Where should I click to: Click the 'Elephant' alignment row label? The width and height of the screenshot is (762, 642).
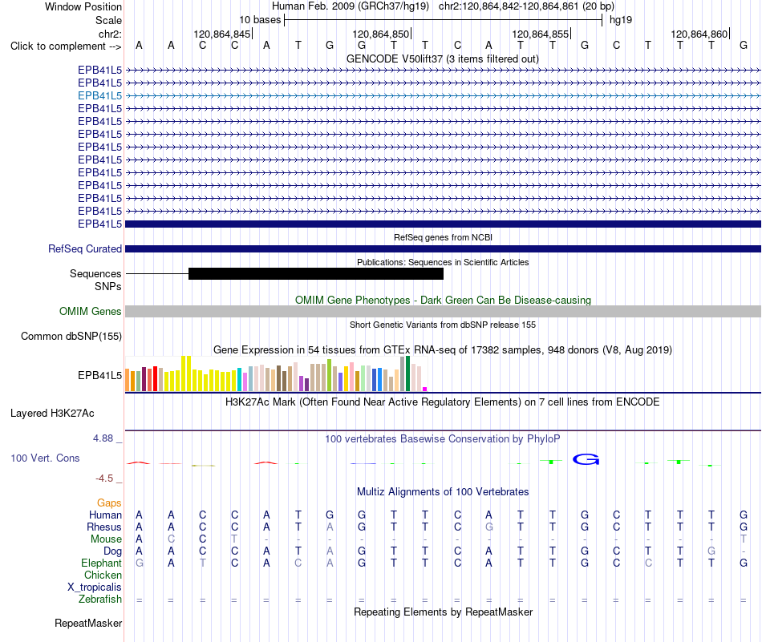[x=101, y=563]
